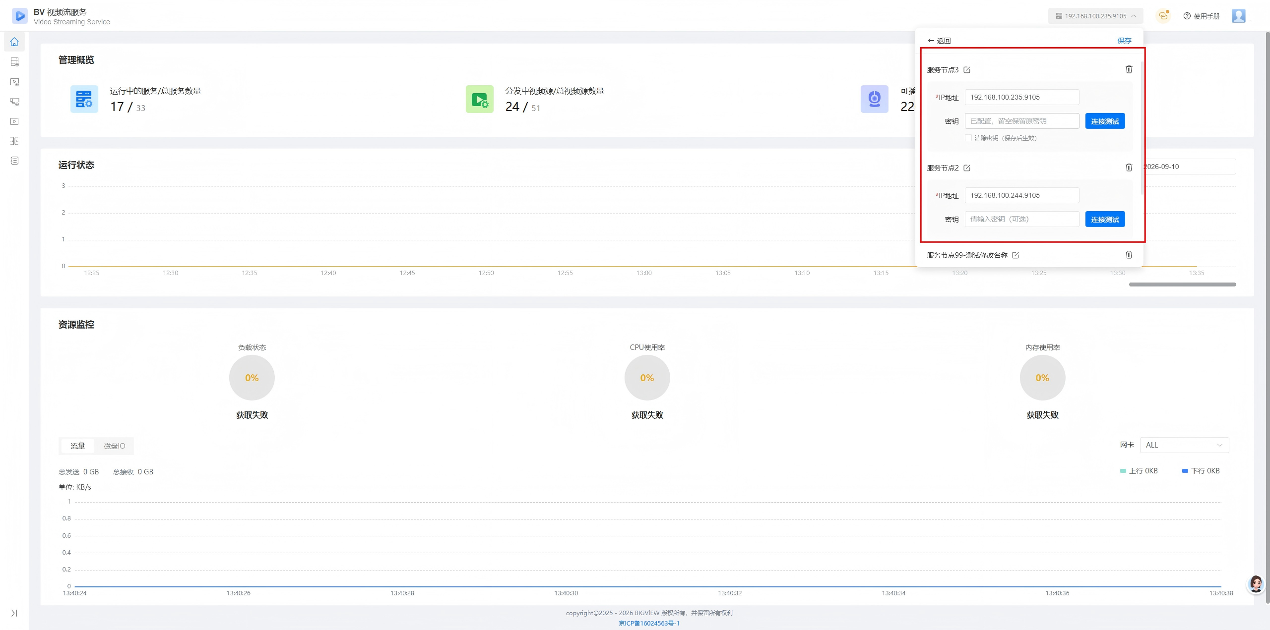Image resolution: width=1270 pixels, height=630 pixels.
Task: Click 保存 to save node settings
Action: [x=1124, y=41]
